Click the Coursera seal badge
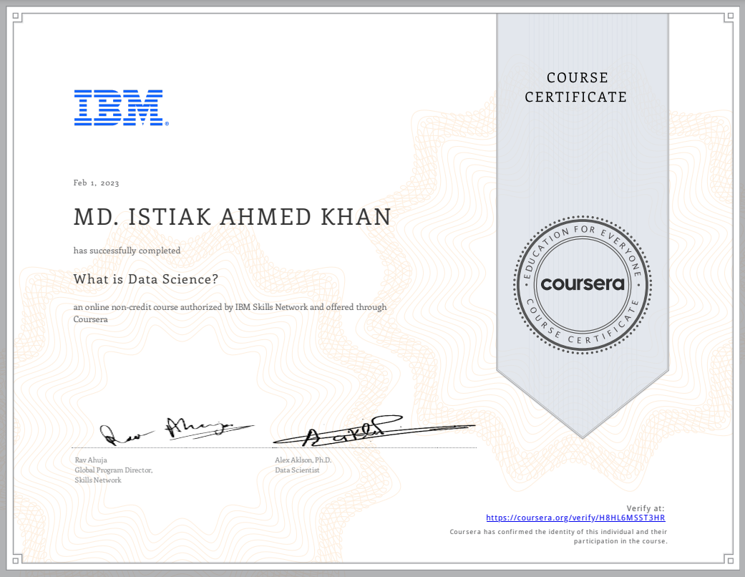Screen dimensions: 745x577 coord(582,283)
